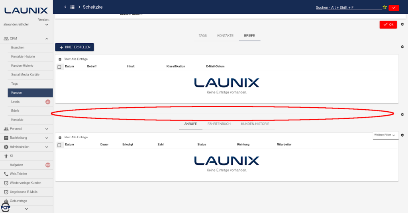Click the KI accessibility figure icon
The width and height of the screenshot is (408, 213).
[6, 156]
